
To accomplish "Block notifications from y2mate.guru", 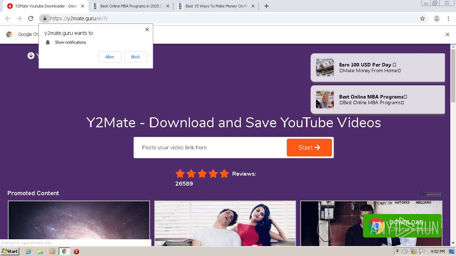I will (135, 57).
